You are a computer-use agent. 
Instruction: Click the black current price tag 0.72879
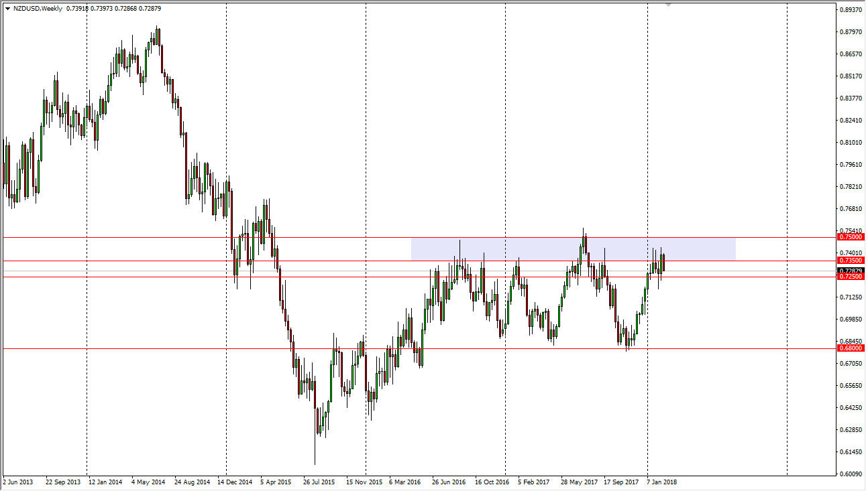851,271
